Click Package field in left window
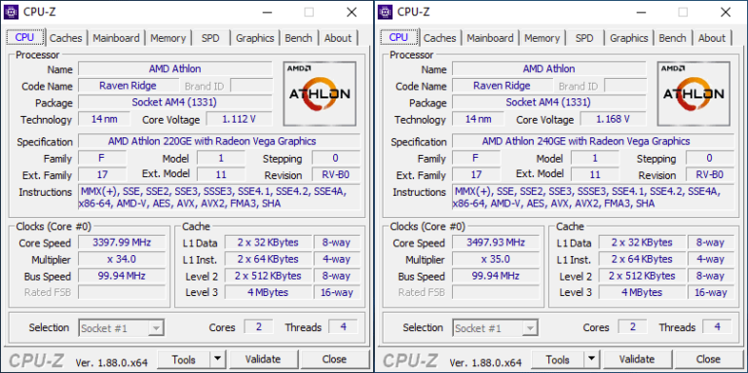 pyautogui.click(x=175, y=102)
